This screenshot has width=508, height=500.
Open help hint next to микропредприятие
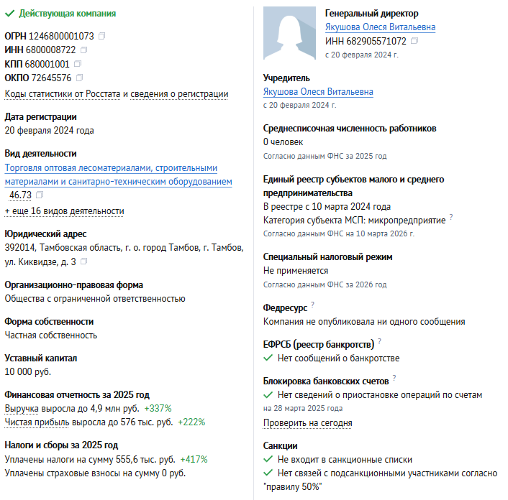point(451,216)
